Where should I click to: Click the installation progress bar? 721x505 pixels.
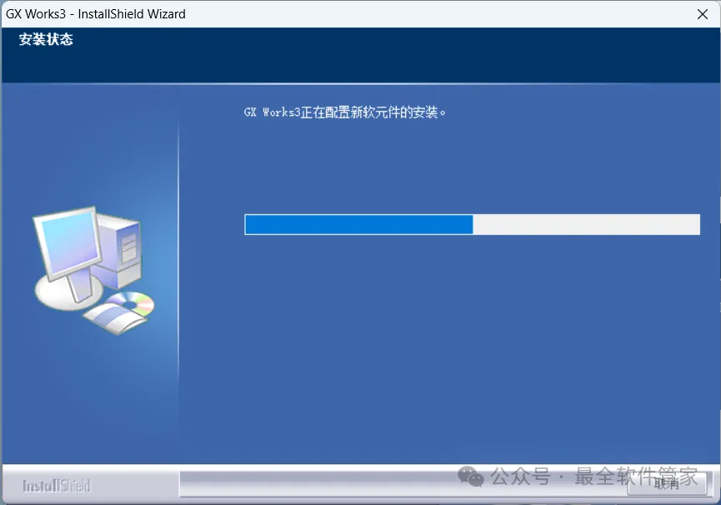[x=473, y=225]
